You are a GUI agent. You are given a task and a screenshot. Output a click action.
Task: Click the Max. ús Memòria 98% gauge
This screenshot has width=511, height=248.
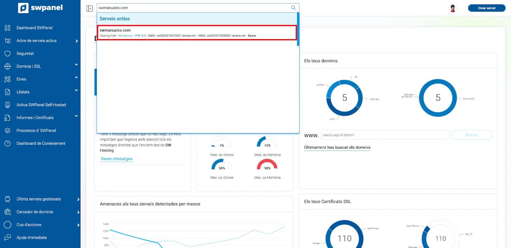point(267,165)
